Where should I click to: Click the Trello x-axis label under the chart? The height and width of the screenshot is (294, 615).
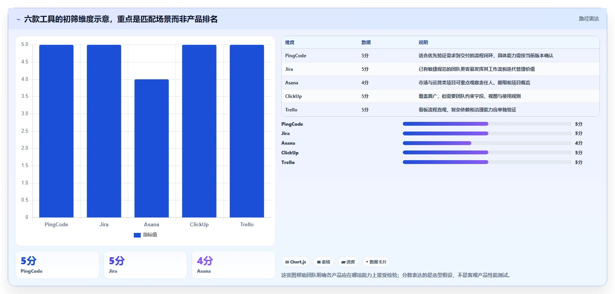tap(247, 224)
